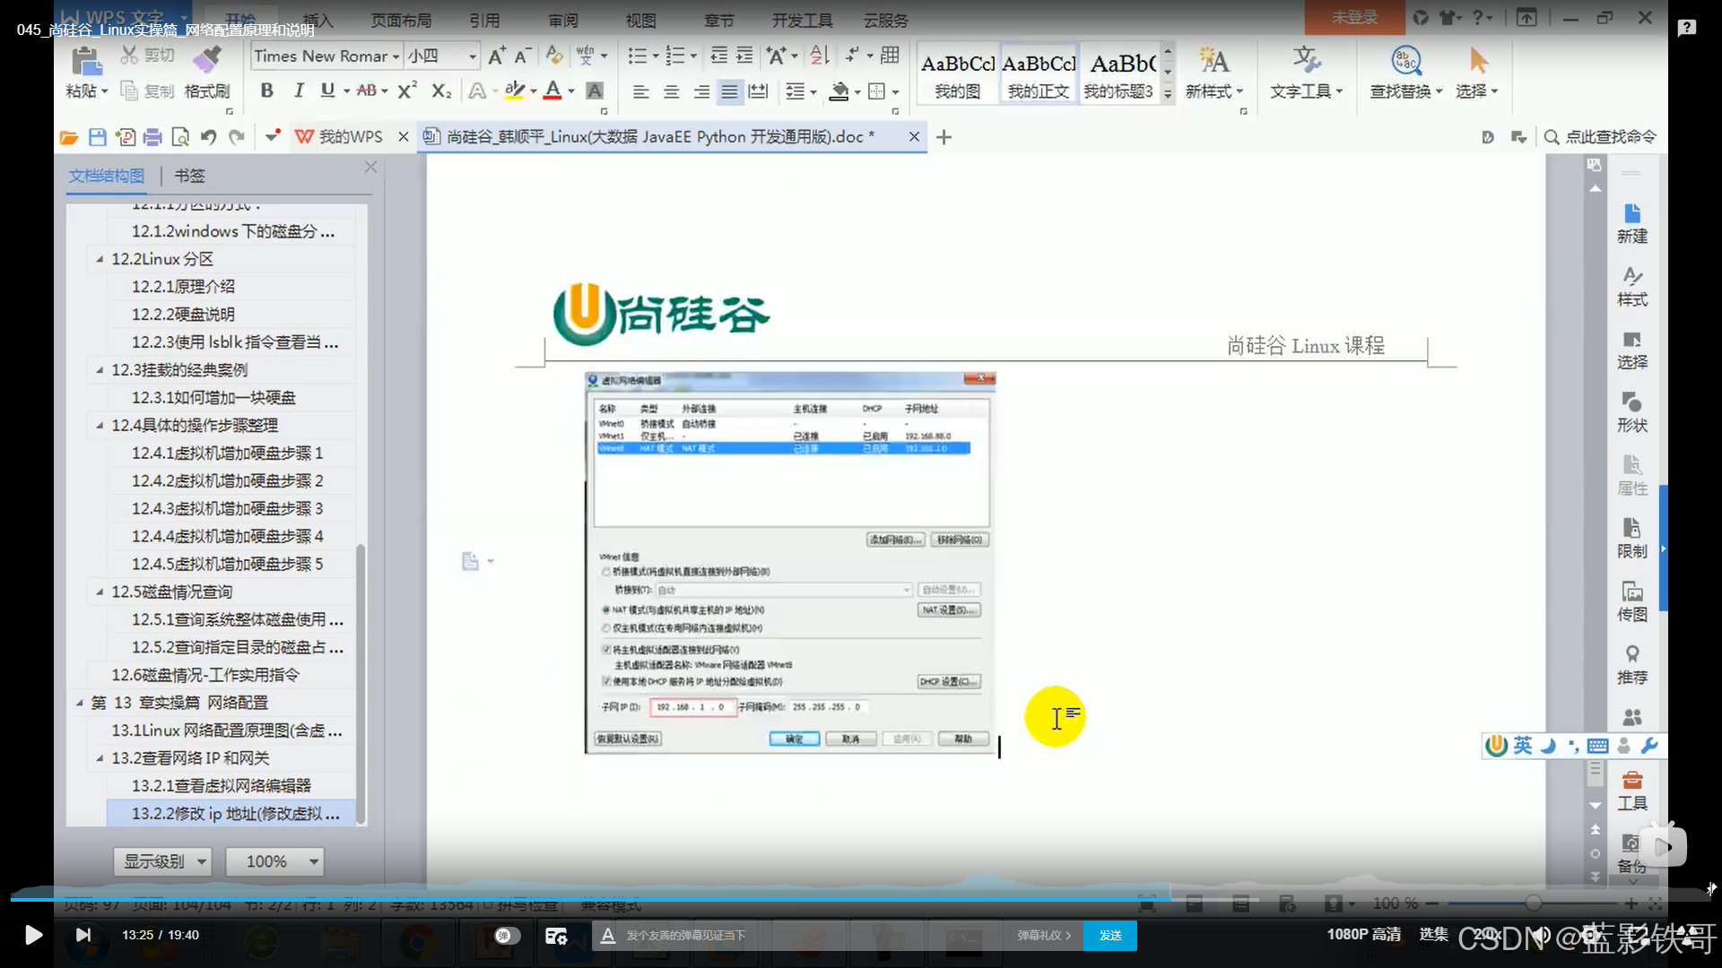Play the video with play button

tap(33, 936)
